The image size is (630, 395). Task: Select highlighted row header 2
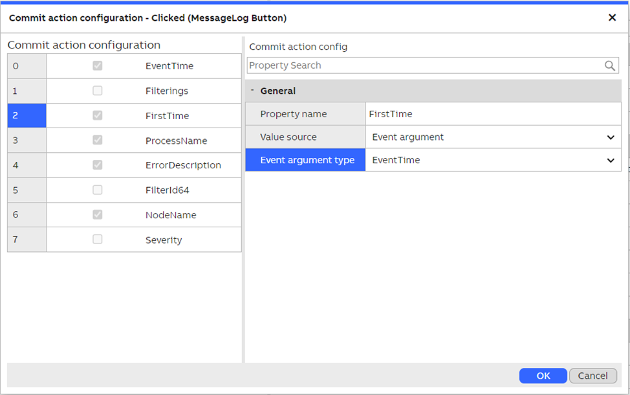[27, 115]
